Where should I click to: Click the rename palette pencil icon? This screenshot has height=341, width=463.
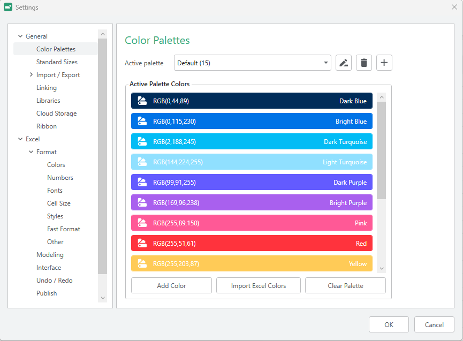pyautogui.click(x=344, y=63)
